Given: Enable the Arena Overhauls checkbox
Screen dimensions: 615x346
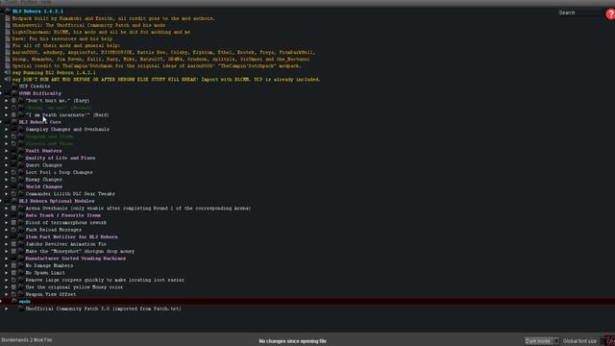Looking at the screenshot, I should [13, 209].
